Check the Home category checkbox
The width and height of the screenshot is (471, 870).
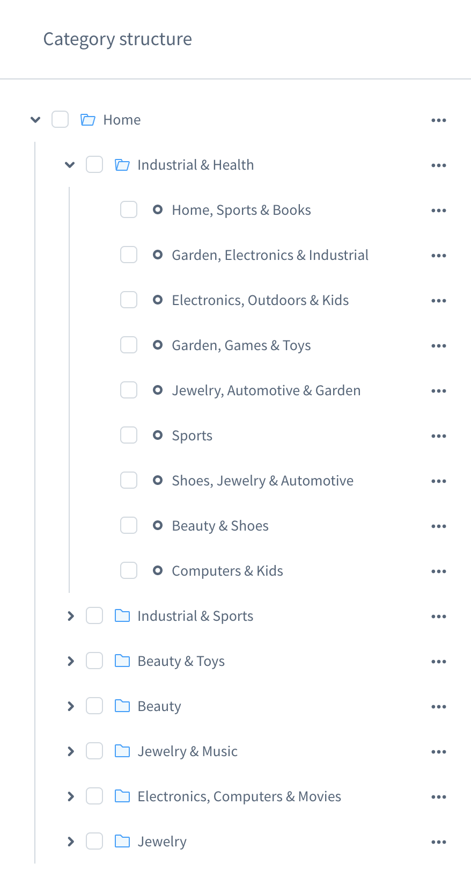[x=60, y=119]
